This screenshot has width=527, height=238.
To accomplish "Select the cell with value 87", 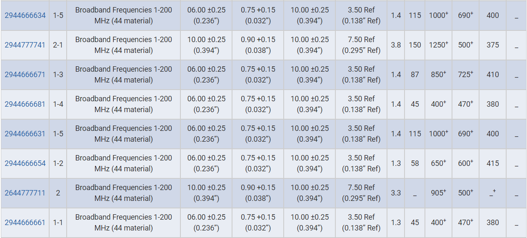I will click(x=415, y=75).
